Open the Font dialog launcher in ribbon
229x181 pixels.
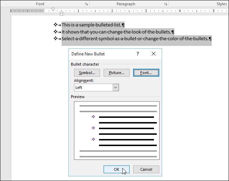(86, 4)
